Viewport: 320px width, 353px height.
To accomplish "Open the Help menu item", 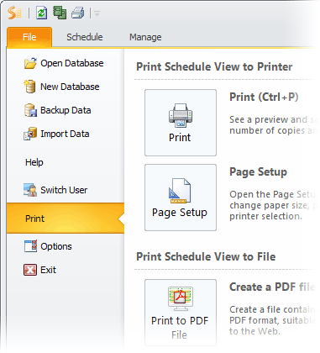I will pos(34,162).
